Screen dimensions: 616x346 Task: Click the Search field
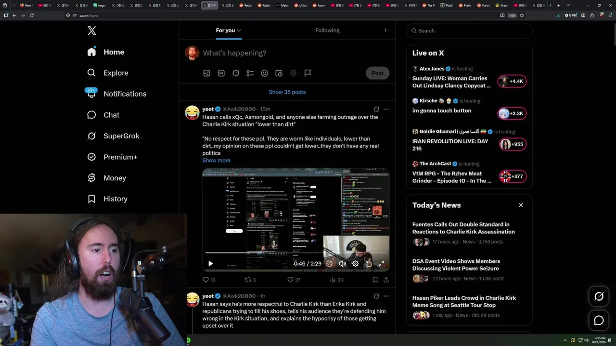pos(469,31)
